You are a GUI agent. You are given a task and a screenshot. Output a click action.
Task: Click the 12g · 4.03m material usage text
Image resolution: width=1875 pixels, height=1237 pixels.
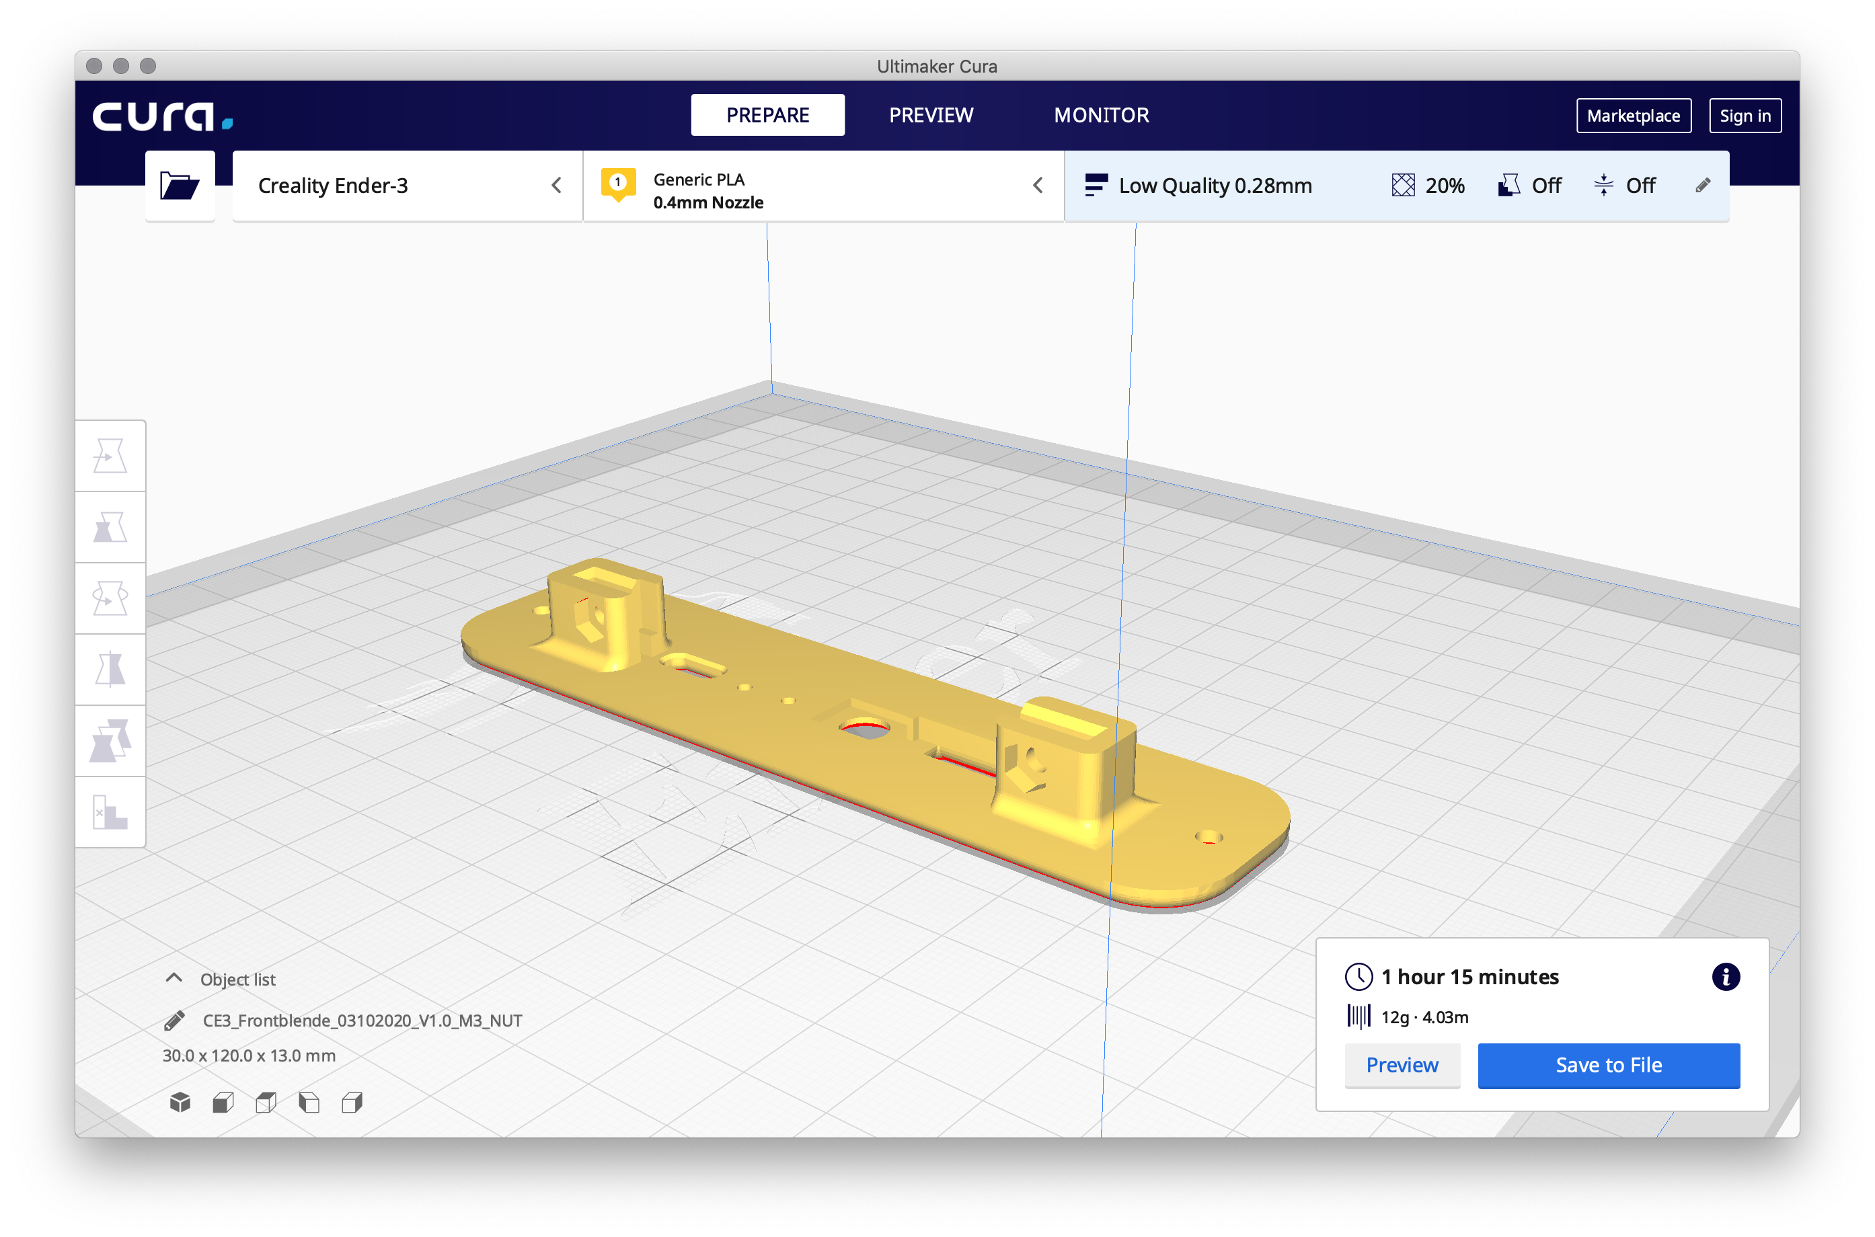[1424, 1017]
